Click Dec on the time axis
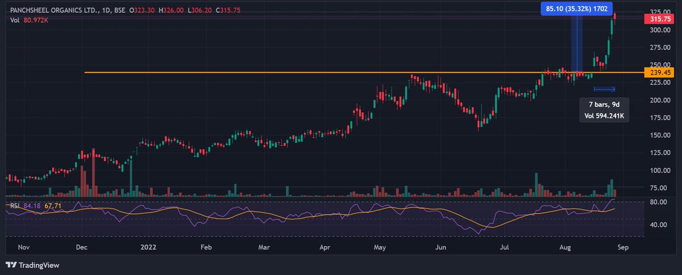 coord(81,247)
